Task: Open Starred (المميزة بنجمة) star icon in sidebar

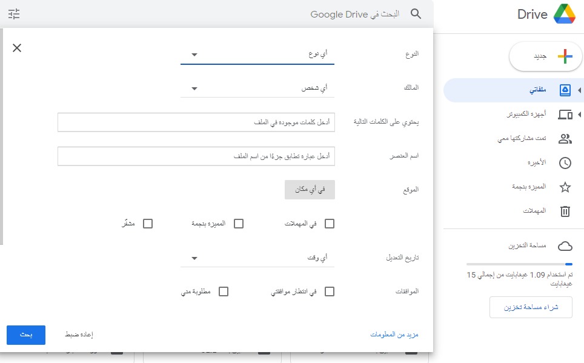Action: tap(565, 187)
